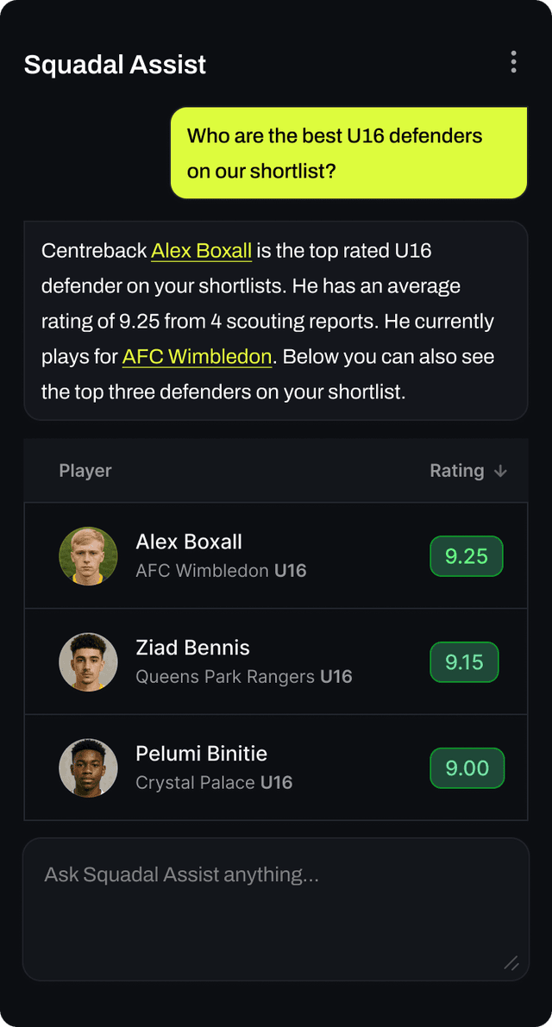
Task: Click the user's yellow question bubble
Action: [x=348, y=153]
